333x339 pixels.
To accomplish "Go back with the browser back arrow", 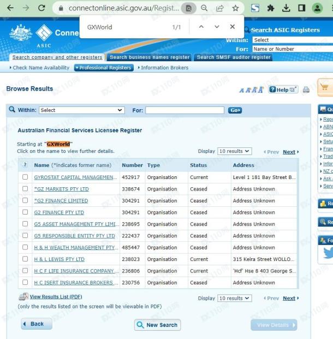I will [10, 8].
